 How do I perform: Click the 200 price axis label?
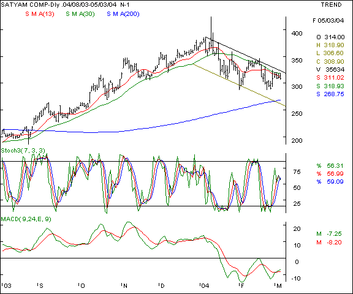[x=297, y=140]
